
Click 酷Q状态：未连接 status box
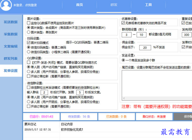pos(154,116)
